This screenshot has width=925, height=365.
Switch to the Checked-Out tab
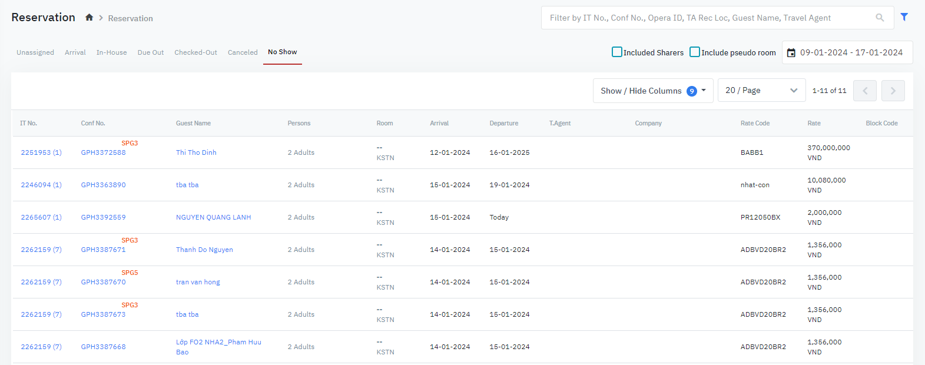coord(195,52)
